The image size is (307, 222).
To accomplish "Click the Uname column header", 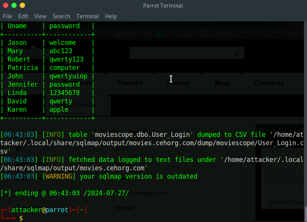I will pyautogui.click(x=17, y=26).
